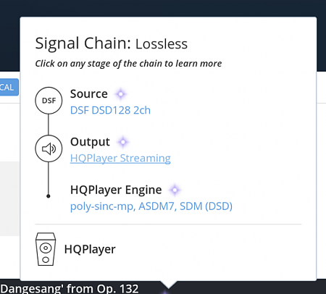The width and height of the screenshot is (326, 294).
Task: Open the HQPlayer Streaming link
Action: pos(120,159)
